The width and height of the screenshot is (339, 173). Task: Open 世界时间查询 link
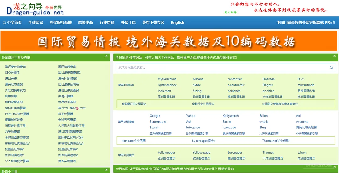click(67, 102)
